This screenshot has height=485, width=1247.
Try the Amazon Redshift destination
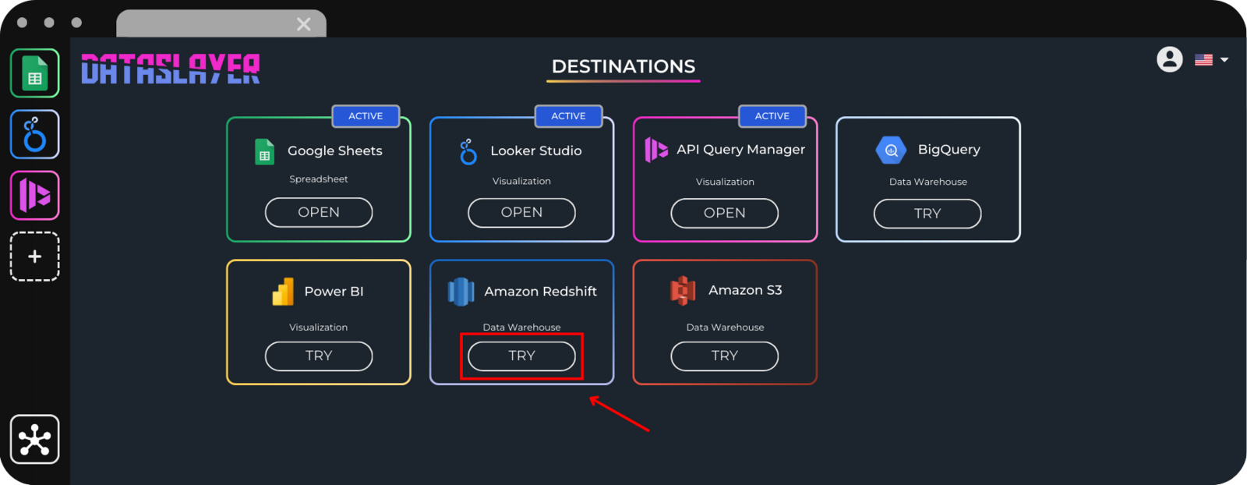521,356
